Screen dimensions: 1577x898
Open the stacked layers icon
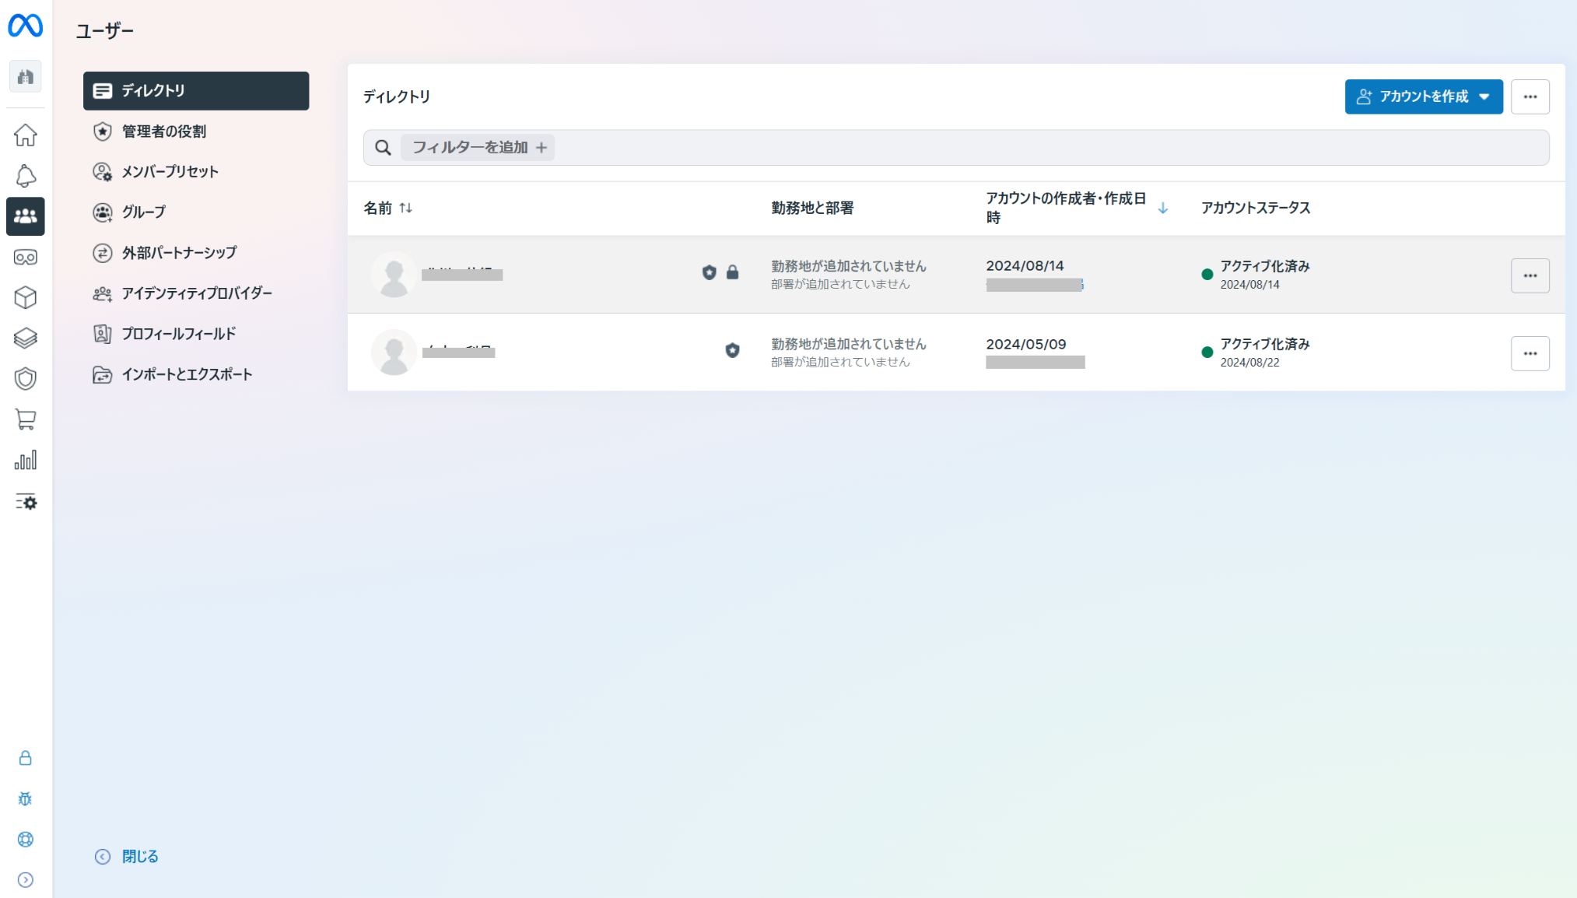coord(26,338)
